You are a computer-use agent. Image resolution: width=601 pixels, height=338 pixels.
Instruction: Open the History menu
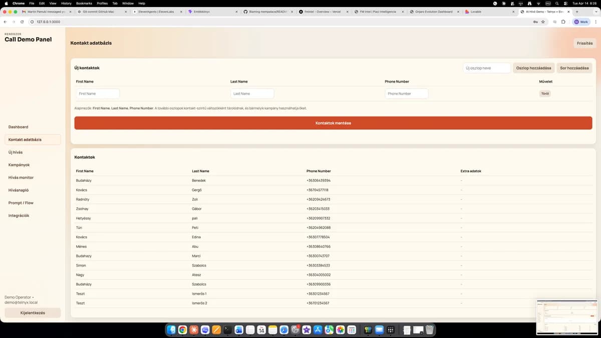[x=66, y=4]
